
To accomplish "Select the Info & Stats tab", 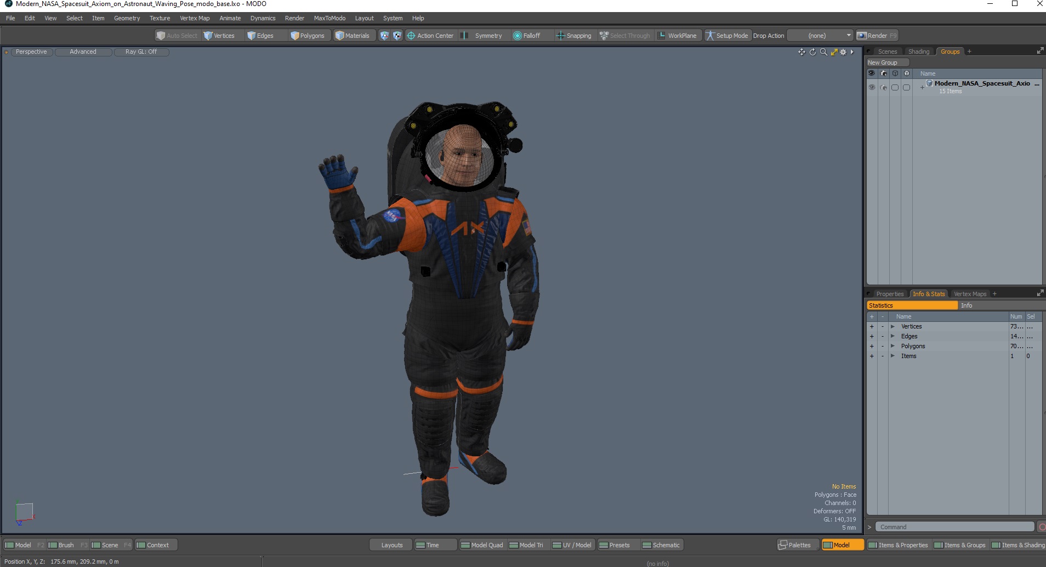I will click(929, 294).
